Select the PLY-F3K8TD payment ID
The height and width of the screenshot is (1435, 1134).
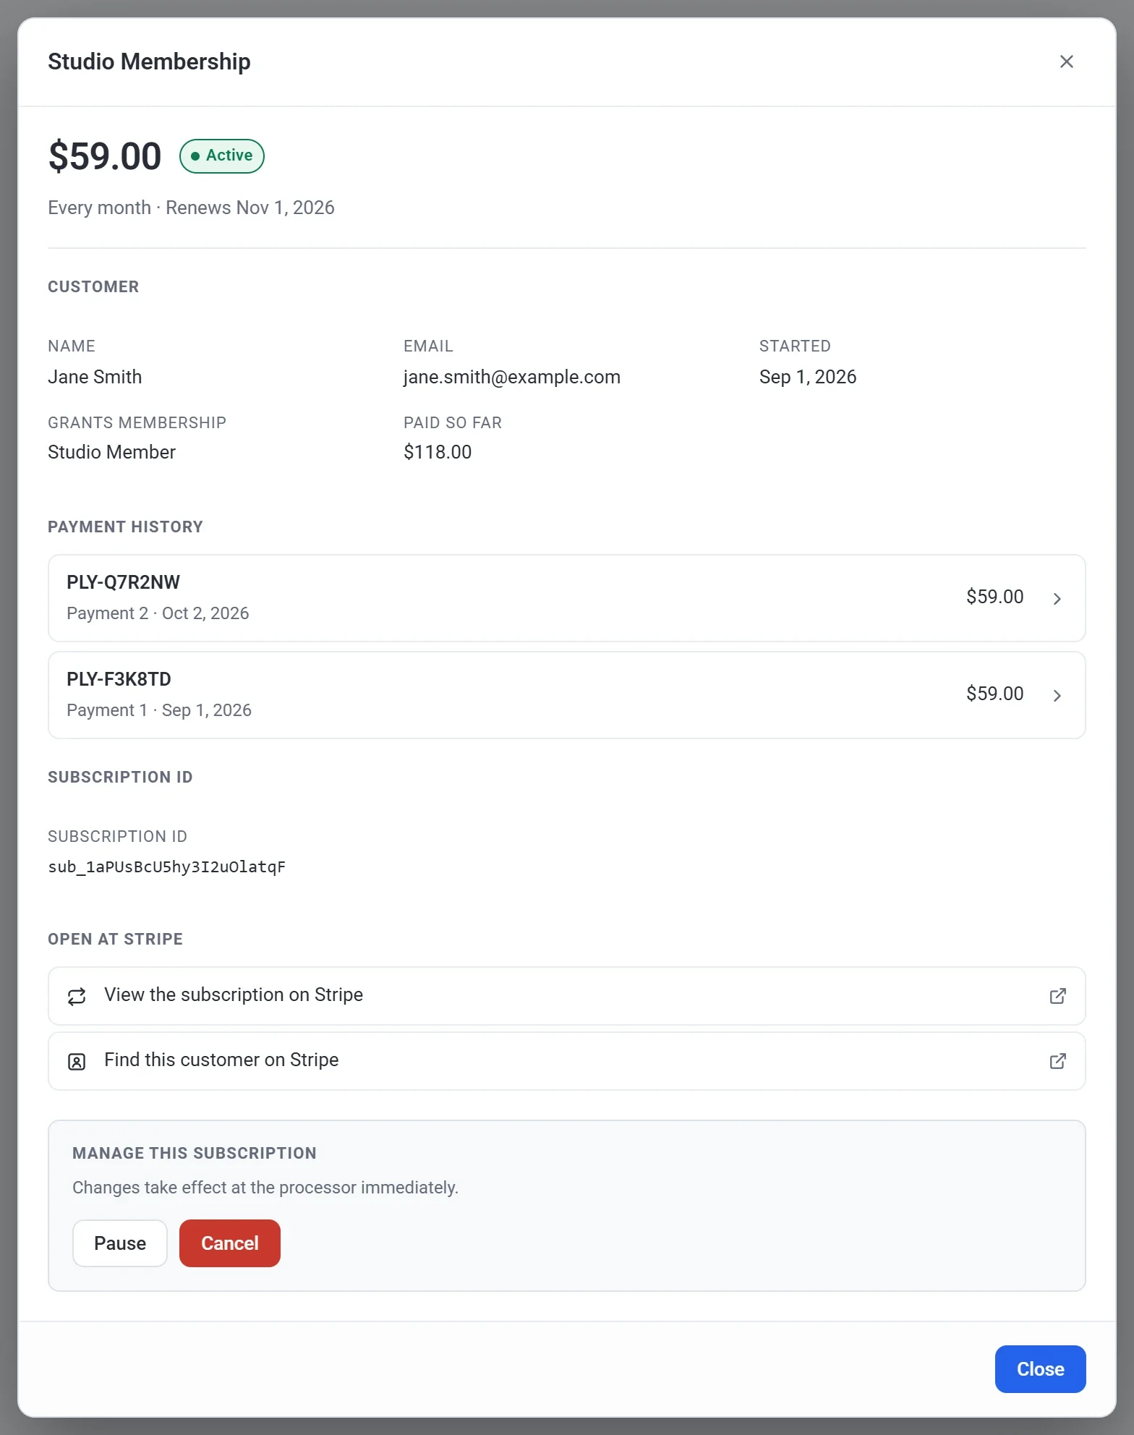(119, 679)
